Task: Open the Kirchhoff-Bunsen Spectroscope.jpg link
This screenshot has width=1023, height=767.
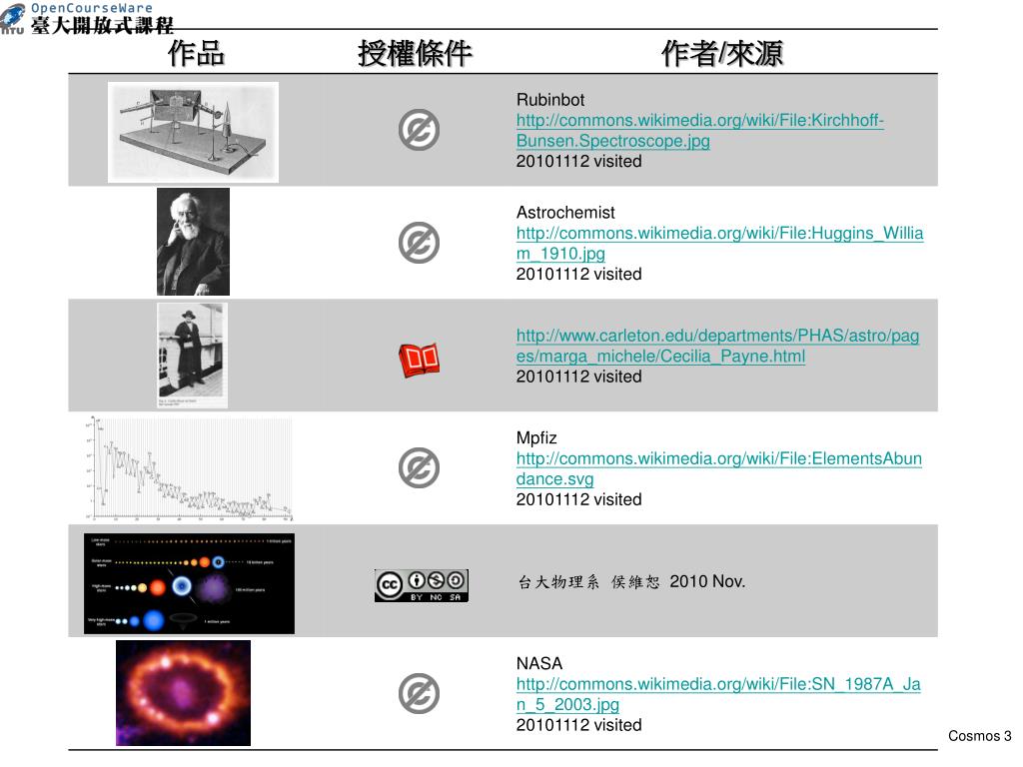Action: pos(699,131)
